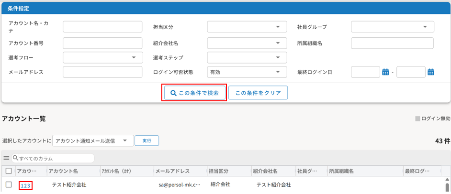Sort by アカウント名 column header
This screenshot has height=194, width=451.
coord(73,171)
